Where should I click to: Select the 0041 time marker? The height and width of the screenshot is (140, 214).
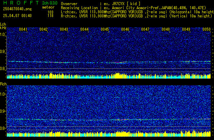coord(23,29)
